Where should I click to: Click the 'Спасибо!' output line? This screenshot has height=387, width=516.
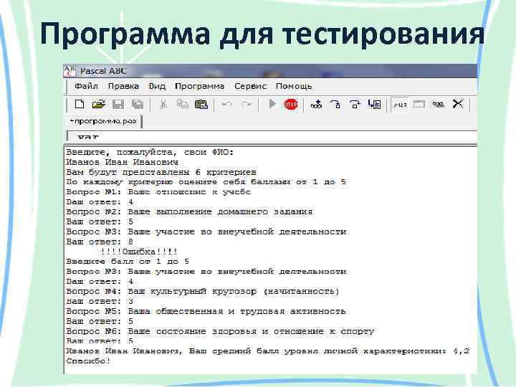click(88, 361)
